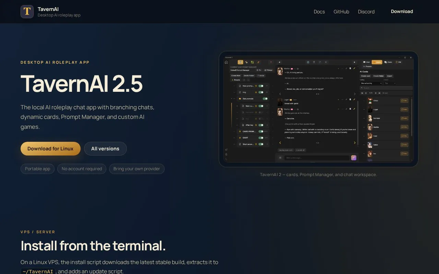
Task: Click the "Portable app" badge
Action: point(37,169)
